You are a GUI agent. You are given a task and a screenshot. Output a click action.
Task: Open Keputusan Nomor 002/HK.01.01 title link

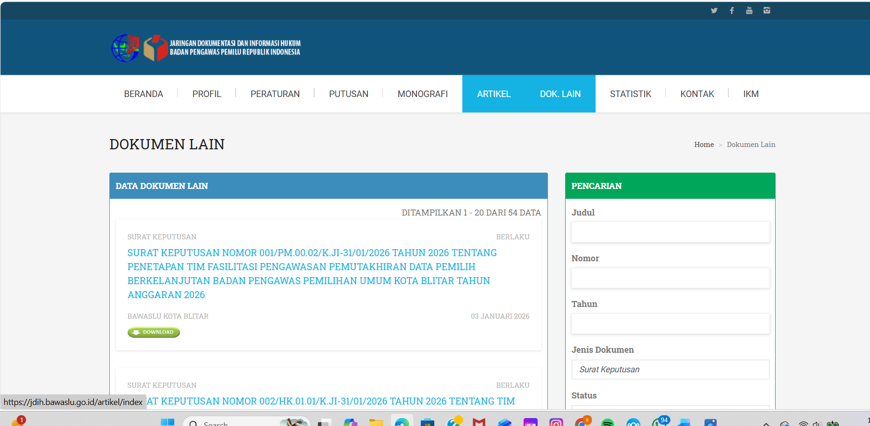click(x=331, y=401)
